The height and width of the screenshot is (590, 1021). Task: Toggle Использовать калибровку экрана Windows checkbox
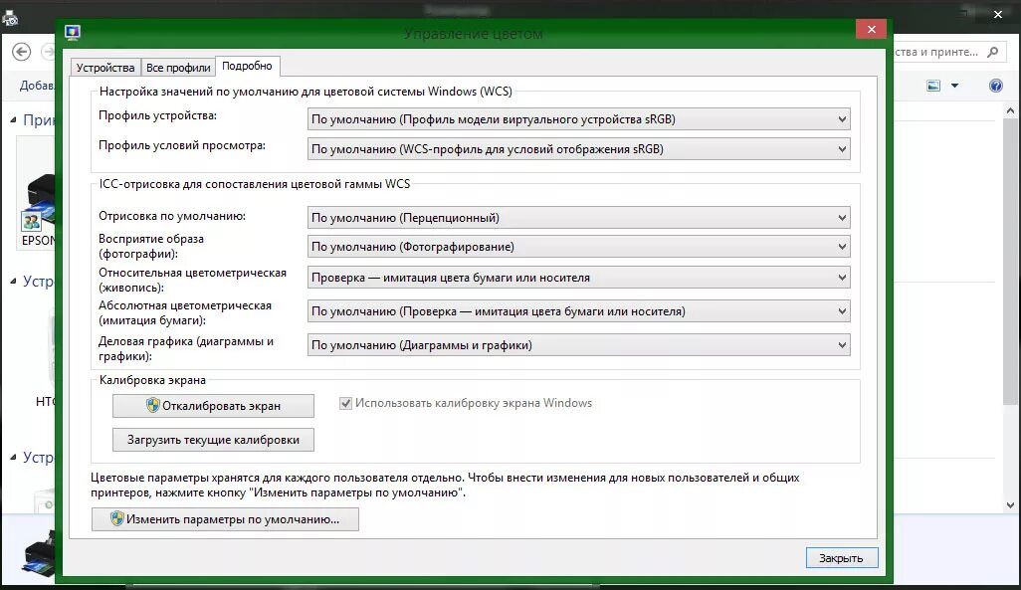pyautogui.click(x=345, y=404)
